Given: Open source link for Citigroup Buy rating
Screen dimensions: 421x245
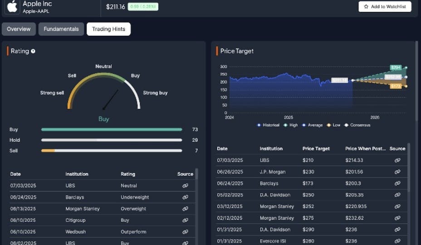Looking at the screenshot, I should tap(185, 220).
